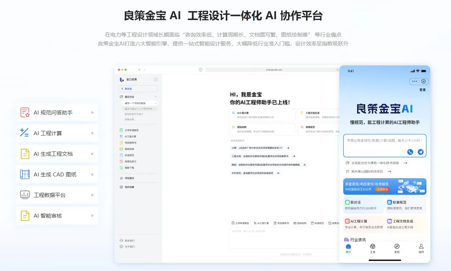Switch to the 首页 tab in mobile app

pos(348,249)
